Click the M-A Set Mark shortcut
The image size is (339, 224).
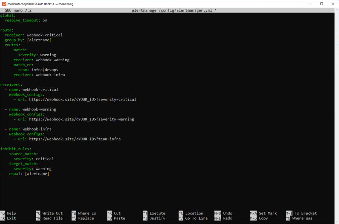pos(263,213)
